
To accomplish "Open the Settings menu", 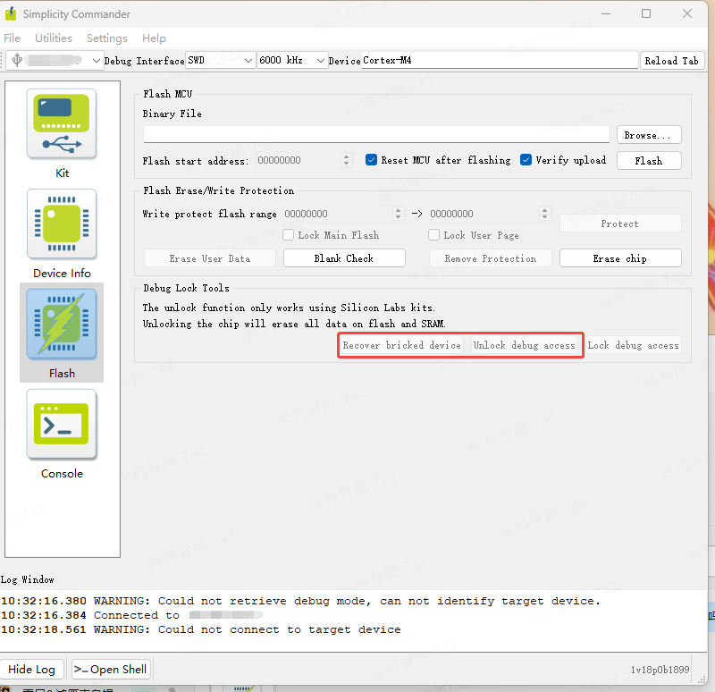I will pyautogui.click(x=107, y=38).
